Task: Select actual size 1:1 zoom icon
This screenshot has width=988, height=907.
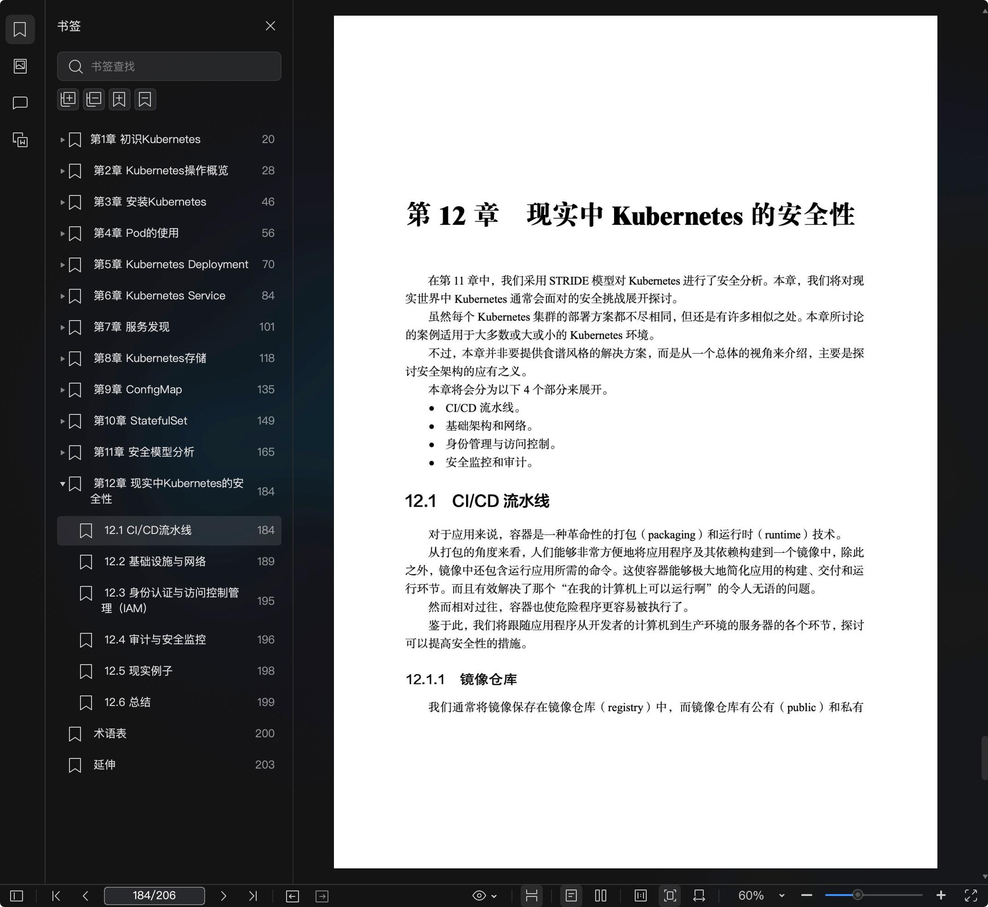Action: point(641,896)
